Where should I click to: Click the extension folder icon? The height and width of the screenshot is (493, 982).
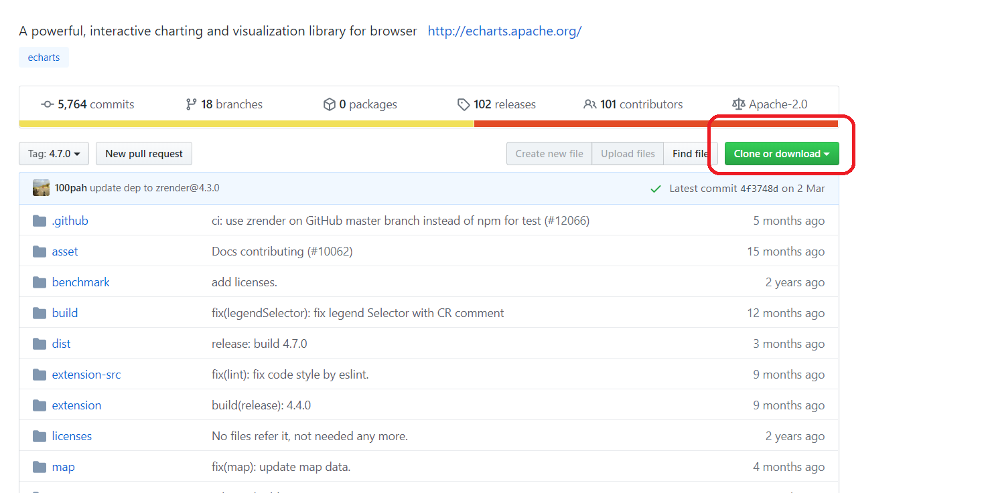tap(40, 405)
